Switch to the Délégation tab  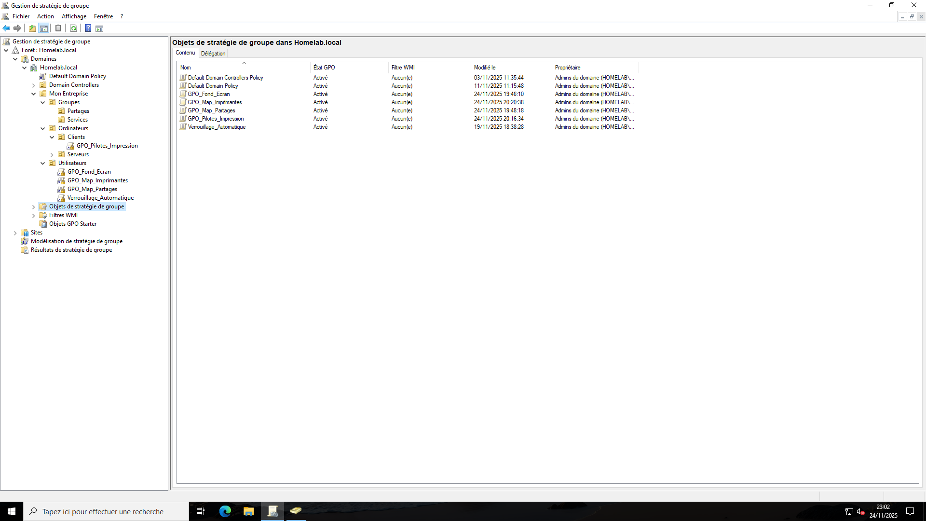pyautogui.click(x=213, y=54)
